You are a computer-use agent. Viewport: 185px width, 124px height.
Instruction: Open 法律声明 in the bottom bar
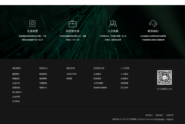[169, 115]
